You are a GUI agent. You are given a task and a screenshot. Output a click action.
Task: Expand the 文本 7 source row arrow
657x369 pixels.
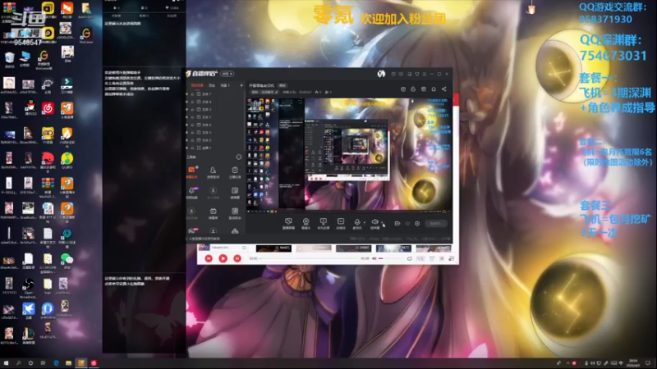187,94
